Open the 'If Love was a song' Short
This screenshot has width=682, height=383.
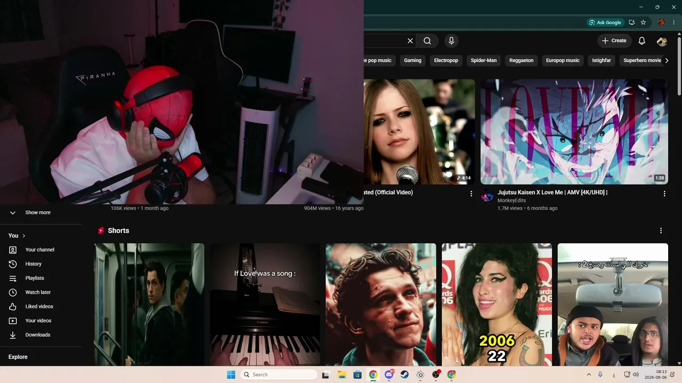tap(265, 304)
